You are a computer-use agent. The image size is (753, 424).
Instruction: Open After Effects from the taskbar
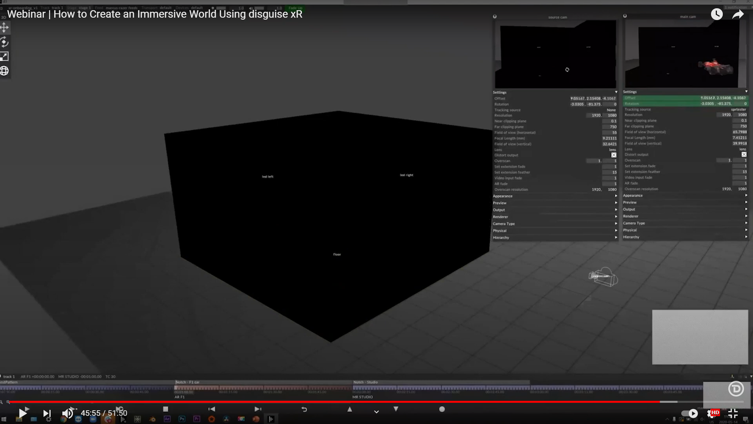pyautogui.click(x=167, y=419)
